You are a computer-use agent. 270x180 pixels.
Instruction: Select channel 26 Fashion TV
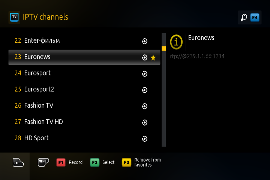pyautogui.click(x=84, y=106)
